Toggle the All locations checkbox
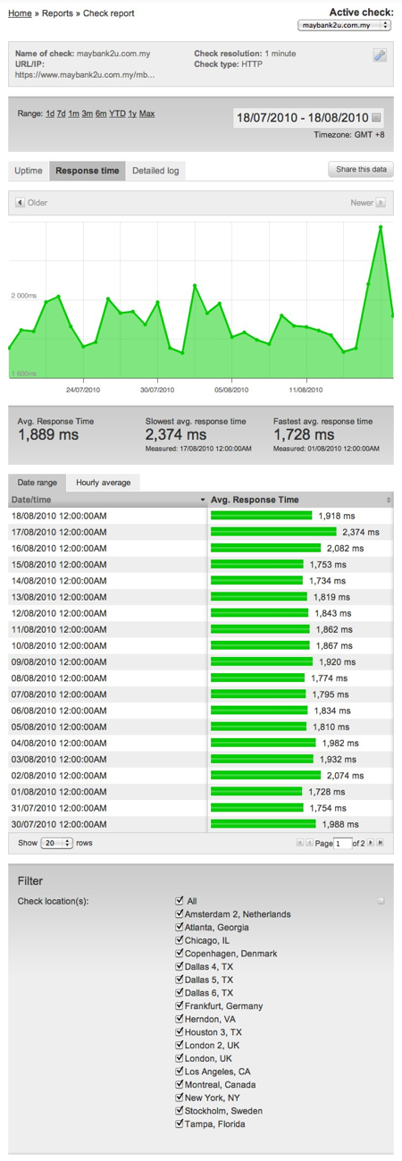402x1161 pixels. 180,901
